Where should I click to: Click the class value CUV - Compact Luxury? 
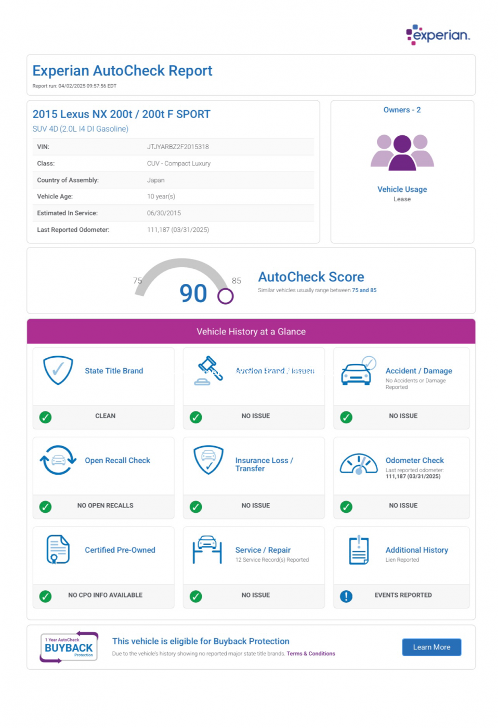pos(178,163)
